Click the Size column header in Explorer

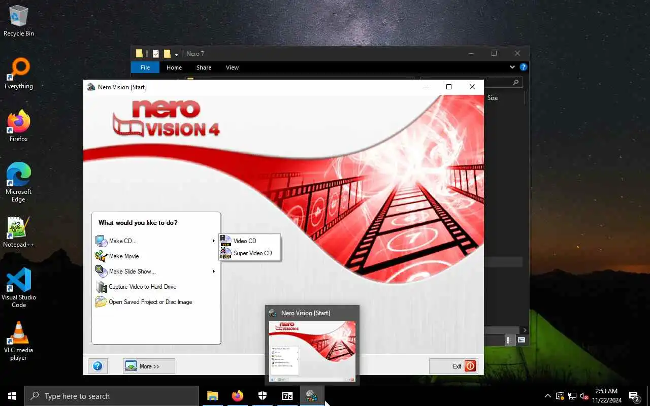[x=493, y=98]
